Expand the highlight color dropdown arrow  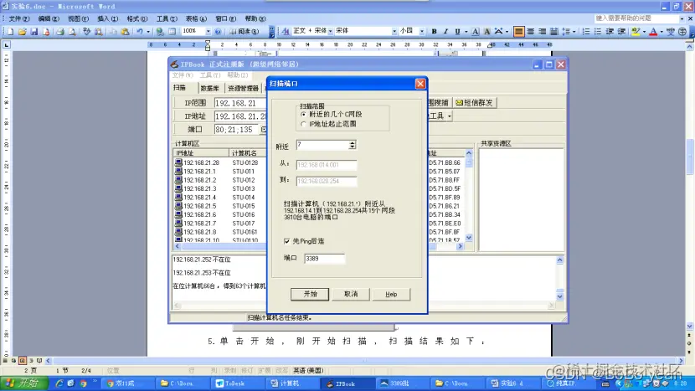(644, 32)
